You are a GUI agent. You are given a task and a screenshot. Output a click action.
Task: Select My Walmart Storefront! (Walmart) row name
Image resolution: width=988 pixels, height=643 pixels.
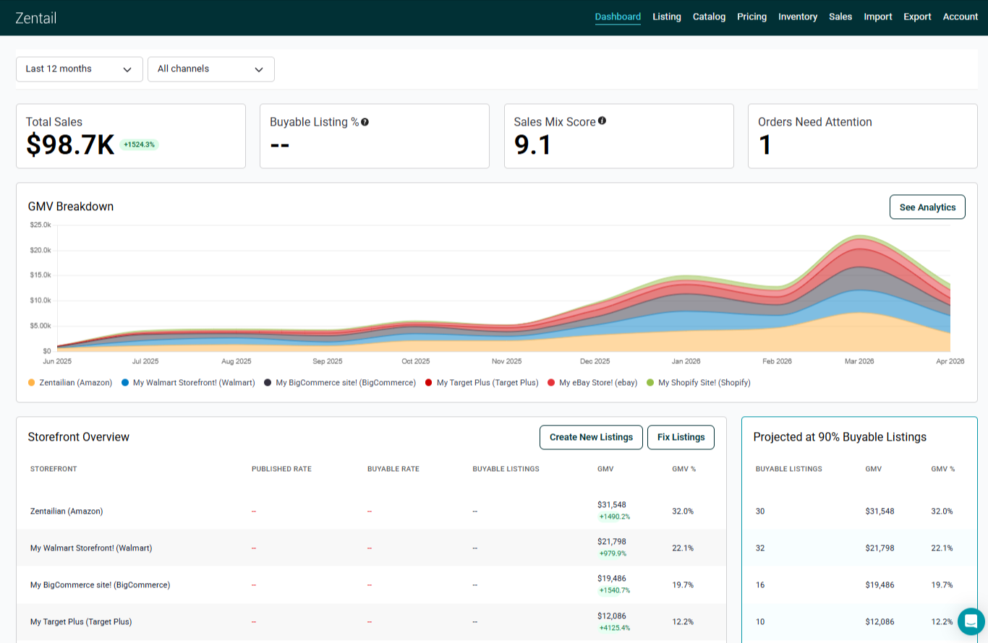(91, 548)
